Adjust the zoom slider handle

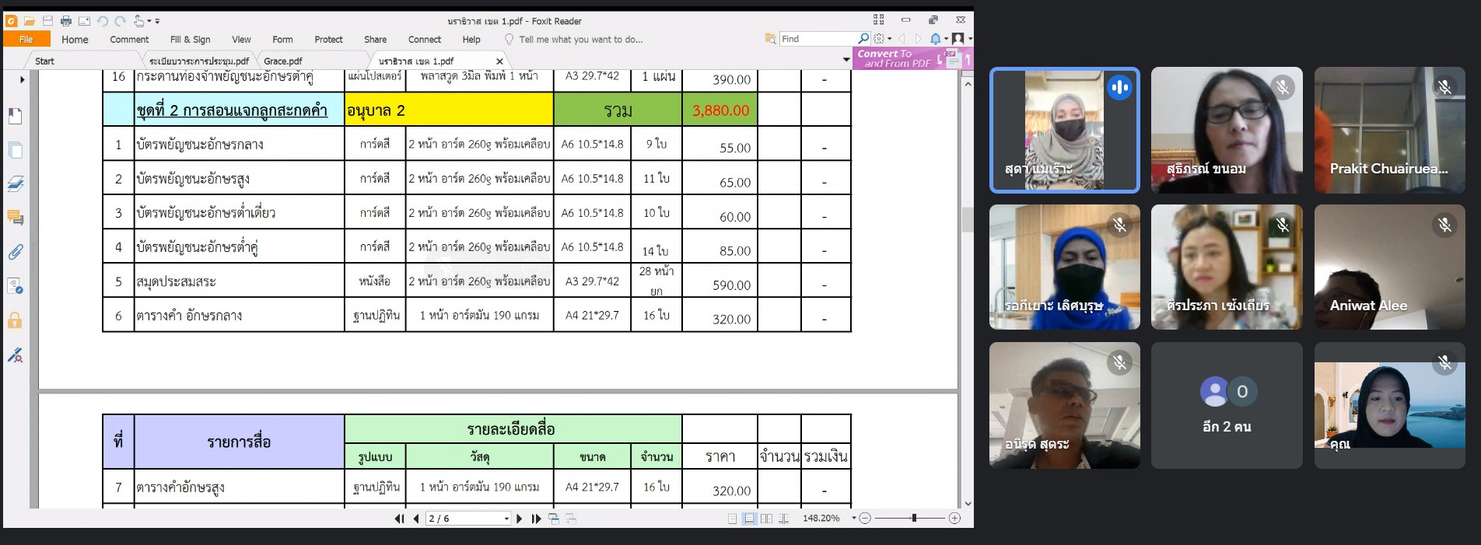point(914,518)
